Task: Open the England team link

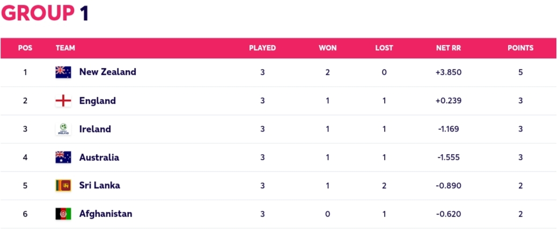Action: click(97, 101)
